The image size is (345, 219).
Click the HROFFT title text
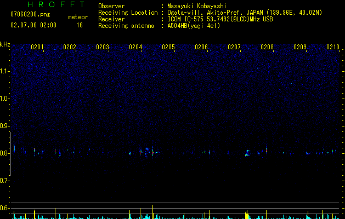point(56,4)
